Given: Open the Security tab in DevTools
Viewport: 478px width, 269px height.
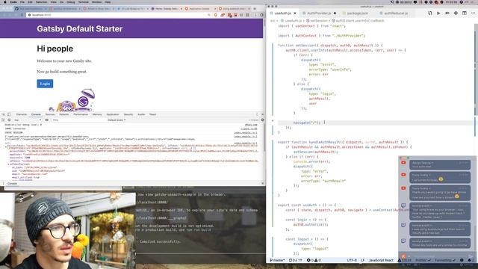Looking at the screenshot, I should click(128, 114).
